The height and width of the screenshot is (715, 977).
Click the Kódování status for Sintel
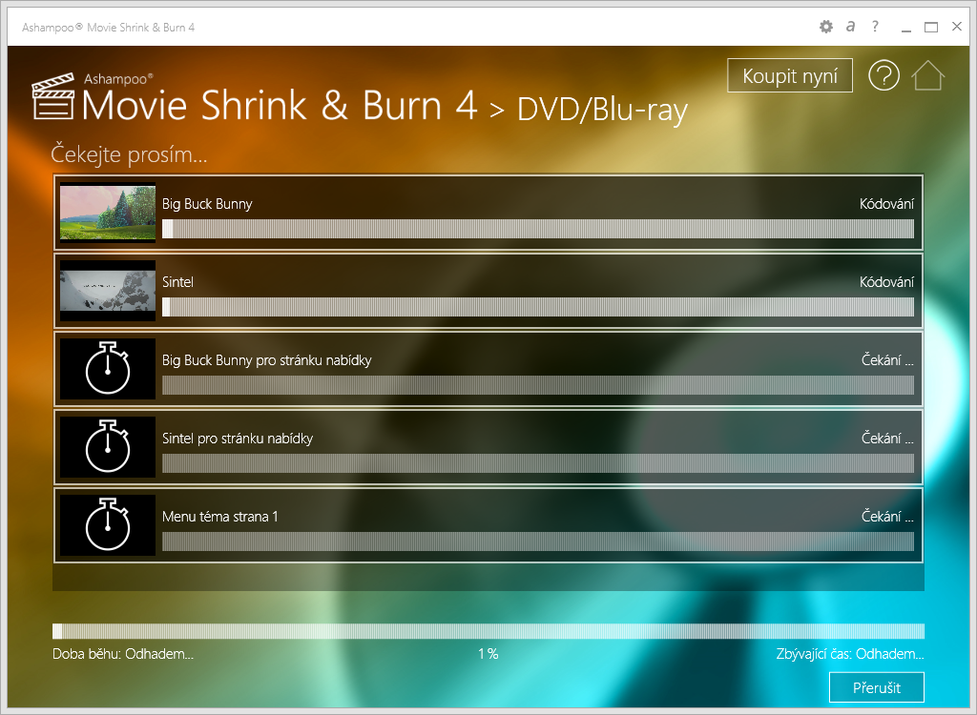coord(886,282)
